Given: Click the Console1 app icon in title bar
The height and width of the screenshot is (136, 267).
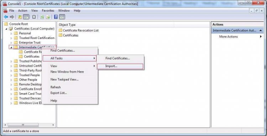Looking at the screenshot, I should (x=5, y=4).
